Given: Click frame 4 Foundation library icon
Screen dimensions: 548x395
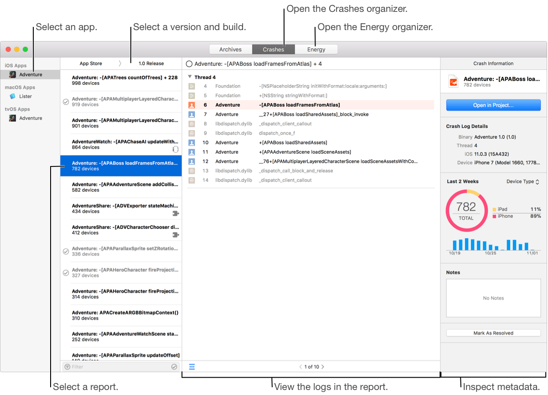Looking at the screenshot, I should [192, 86].
